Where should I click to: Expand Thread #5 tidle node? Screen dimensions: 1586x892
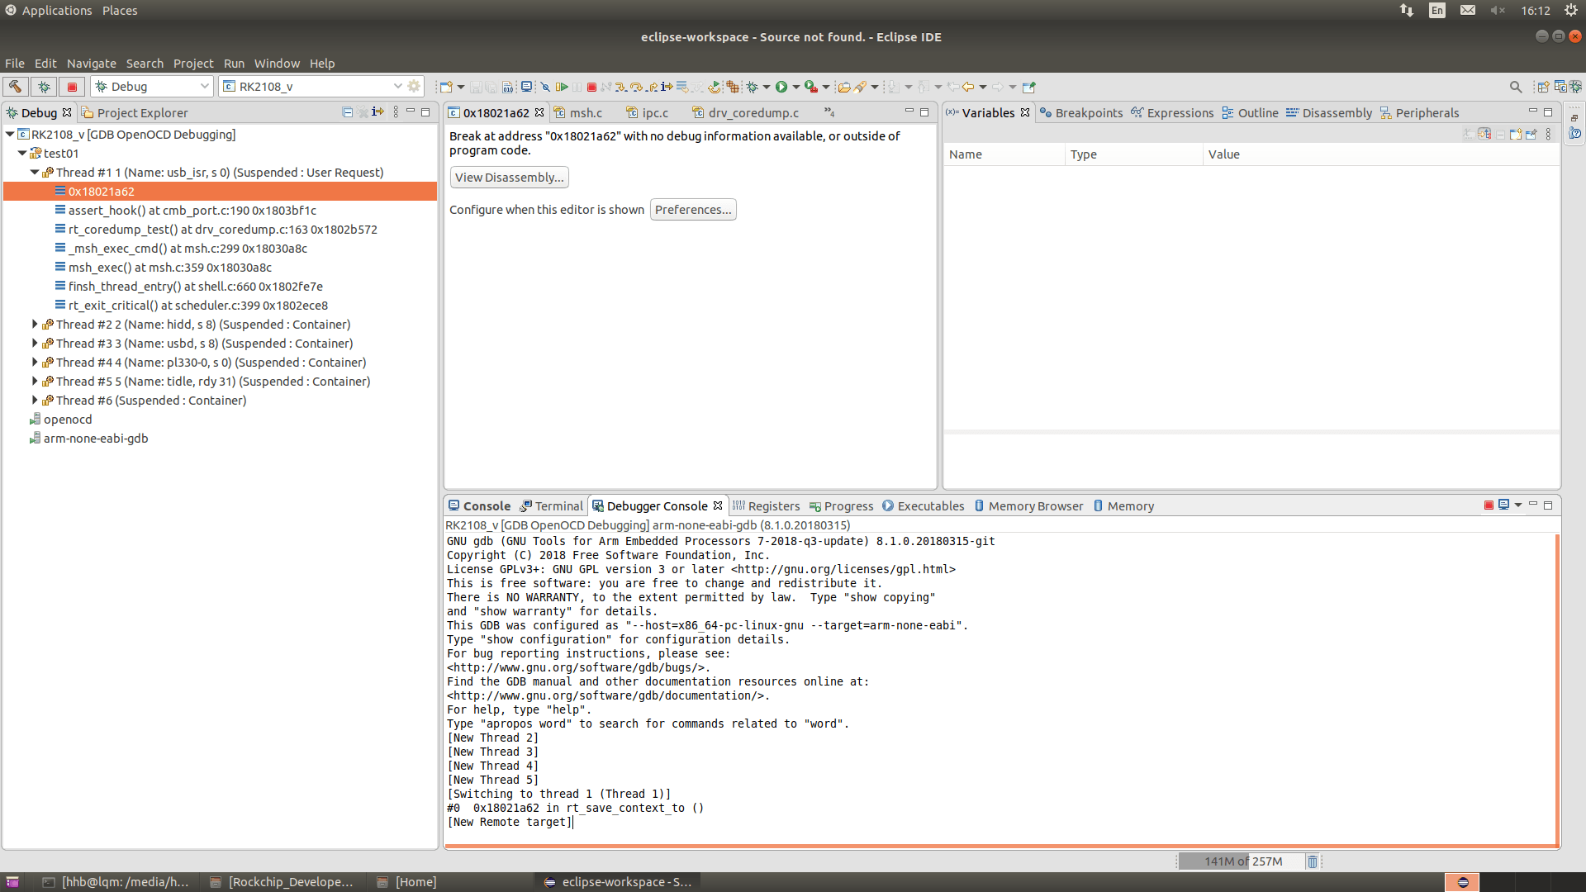[35, 381]
